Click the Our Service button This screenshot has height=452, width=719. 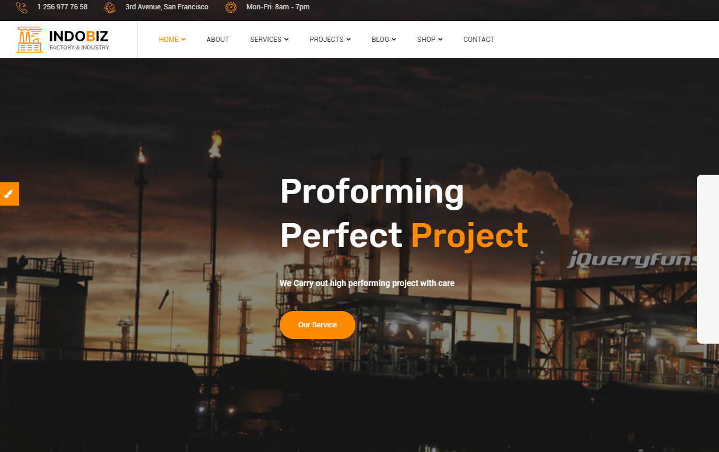[318, 325]
